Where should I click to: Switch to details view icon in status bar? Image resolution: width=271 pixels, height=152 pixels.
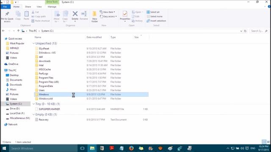(264, 142)
